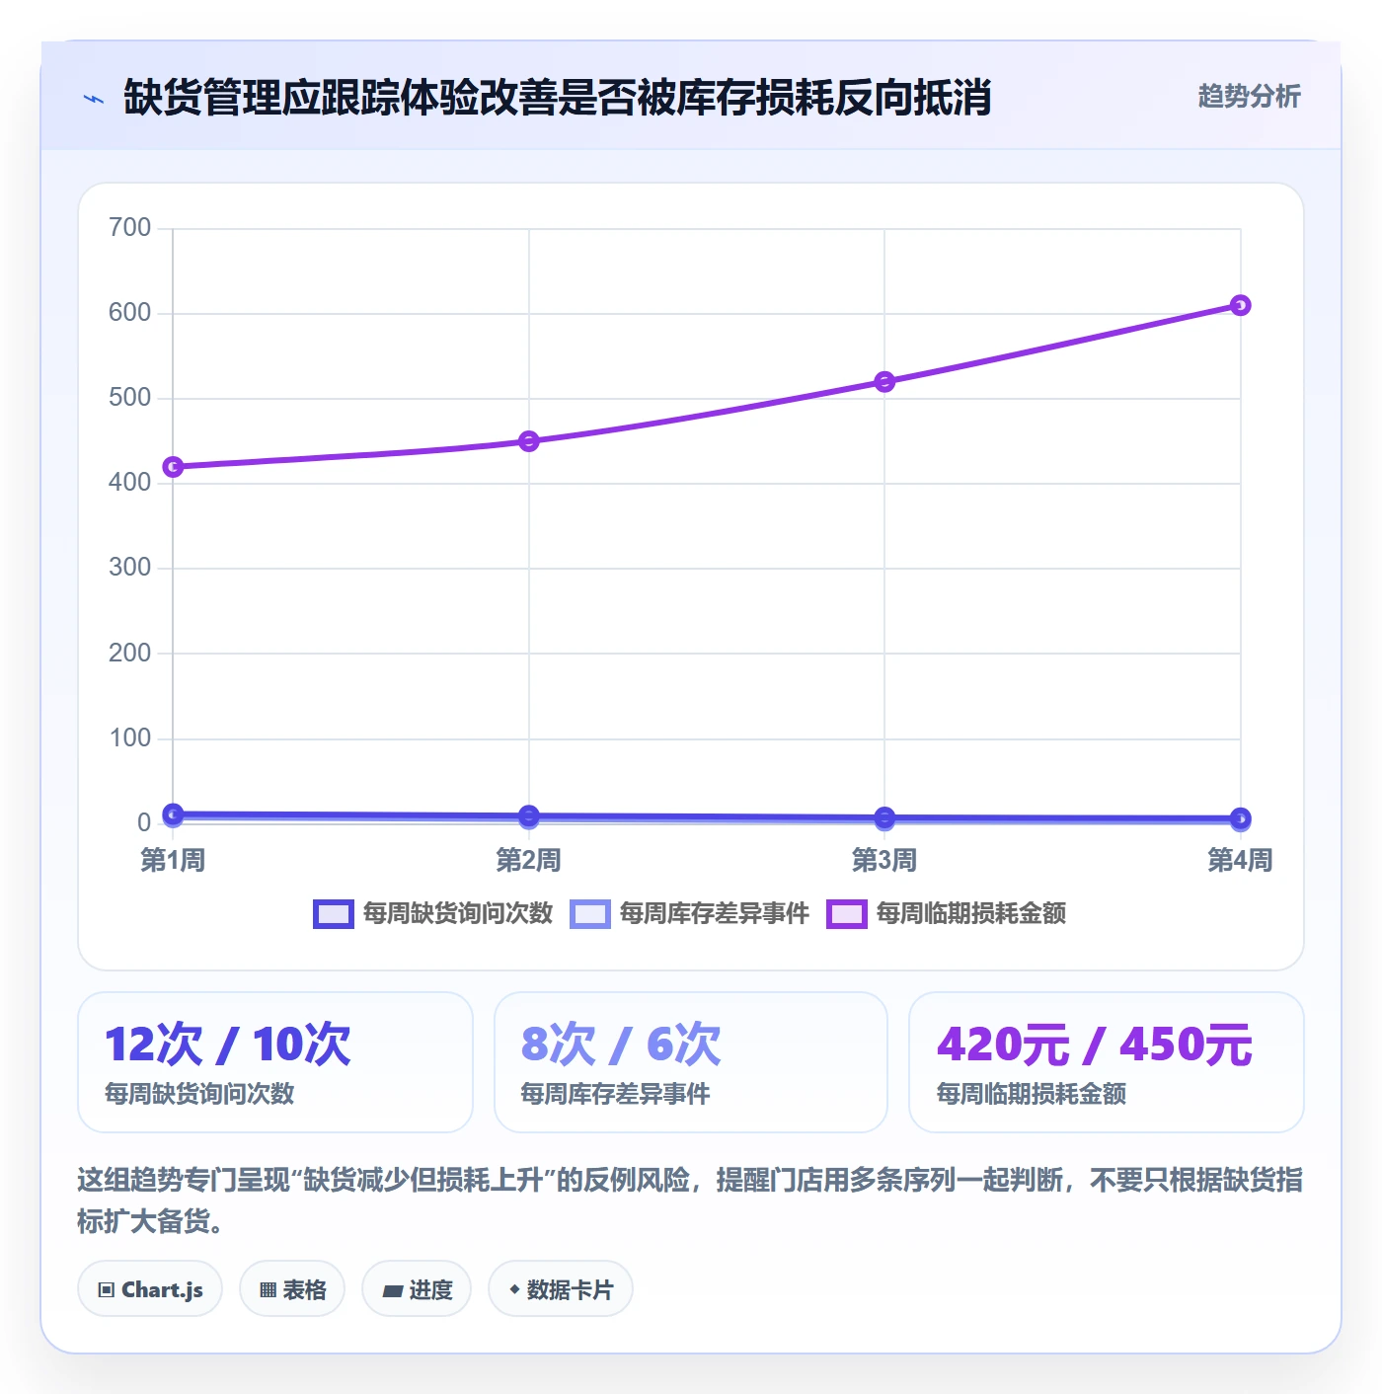
Task: Click the Chart.js tag chip
Action: click(150, 1289)
